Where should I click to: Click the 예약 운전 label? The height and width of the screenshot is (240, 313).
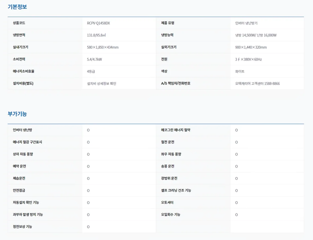(x=20, y=166)
